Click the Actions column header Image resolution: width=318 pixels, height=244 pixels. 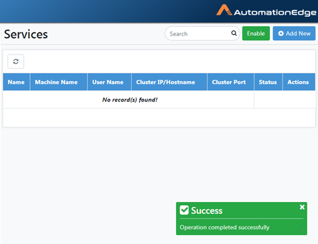[299, 82]
